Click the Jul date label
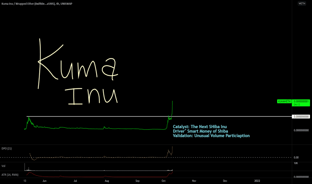The image size is (312, 184). pyautogui.click(x=75, y=181)
